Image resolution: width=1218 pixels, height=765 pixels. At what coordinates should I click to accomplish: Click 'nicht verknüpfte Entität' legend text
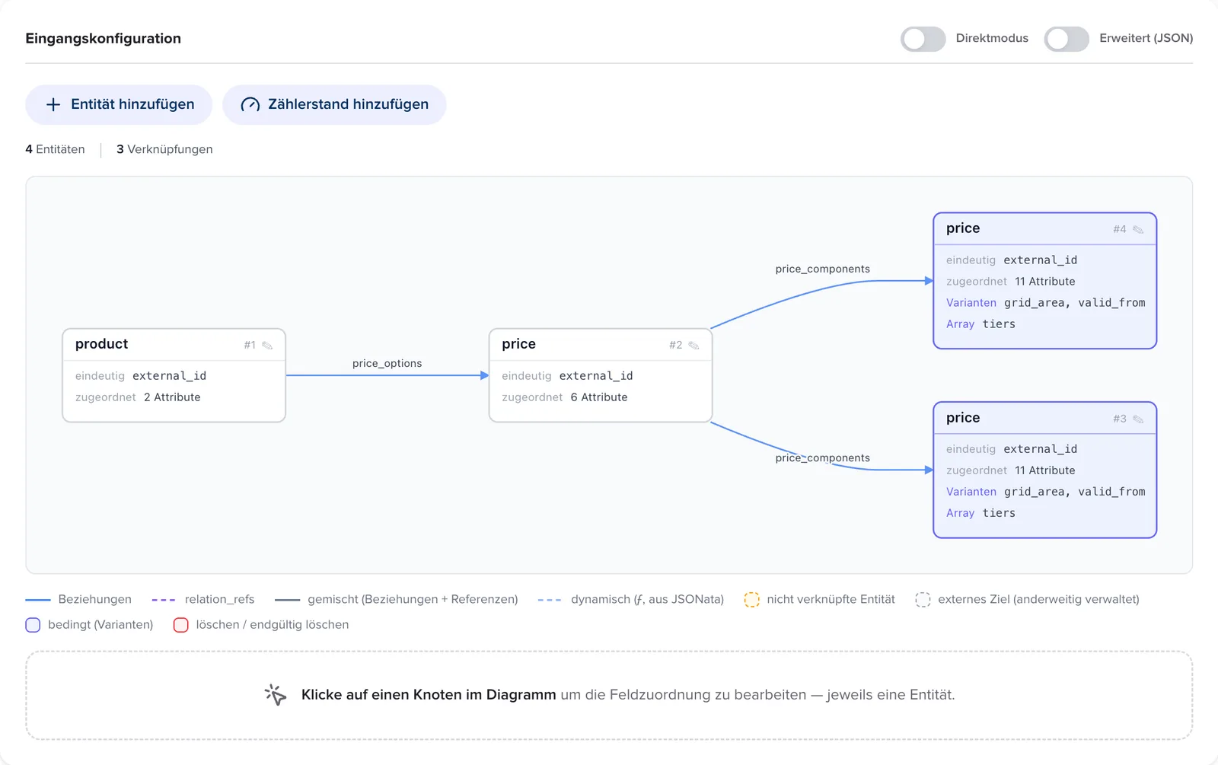coord(831,600)
